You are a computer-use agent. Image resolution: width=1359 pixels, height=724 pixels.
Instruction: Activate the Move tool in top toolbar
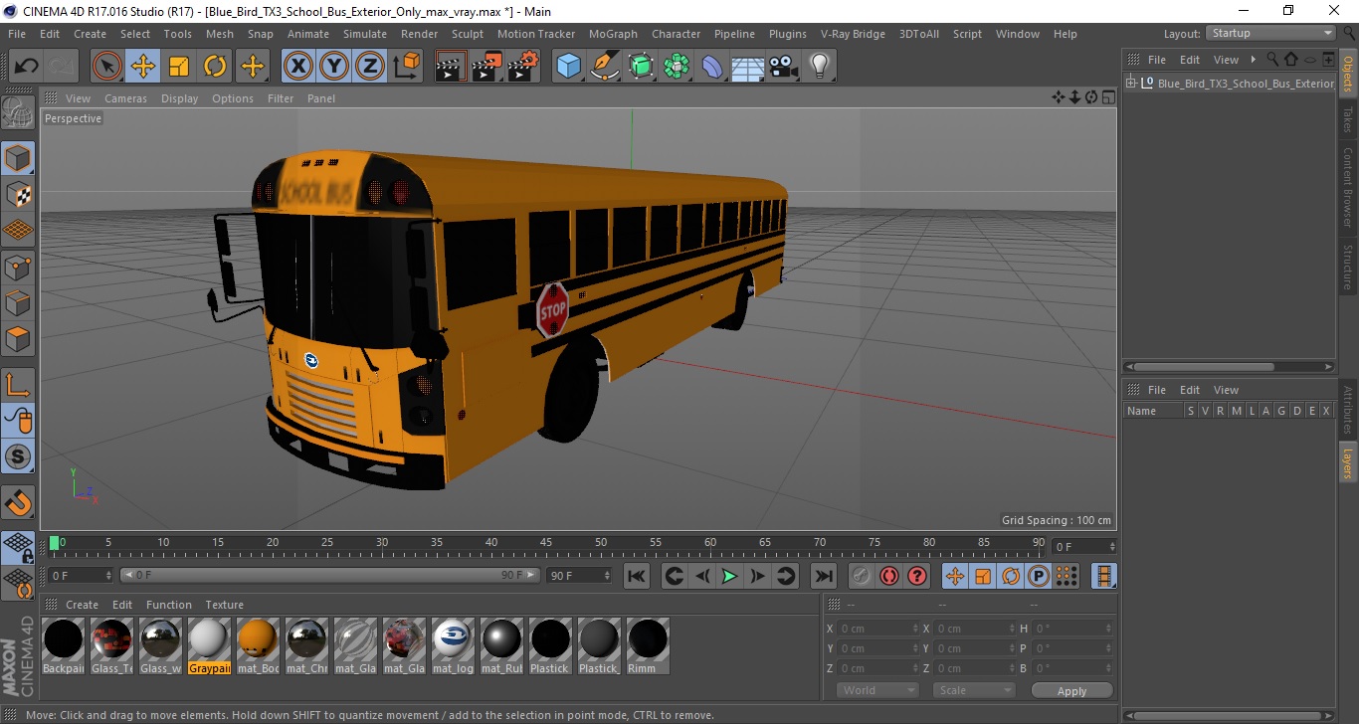click(143, 67)
